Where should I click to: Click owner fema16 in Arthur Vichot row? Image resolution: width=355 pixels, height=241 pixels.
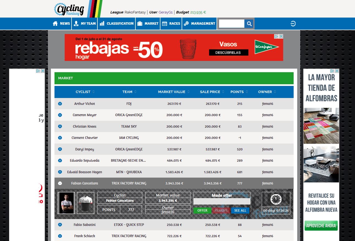267,104
